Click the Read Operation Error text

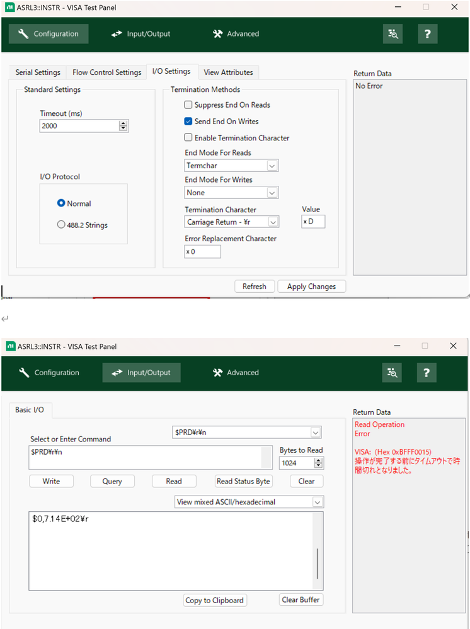click(x=379, y=429)
